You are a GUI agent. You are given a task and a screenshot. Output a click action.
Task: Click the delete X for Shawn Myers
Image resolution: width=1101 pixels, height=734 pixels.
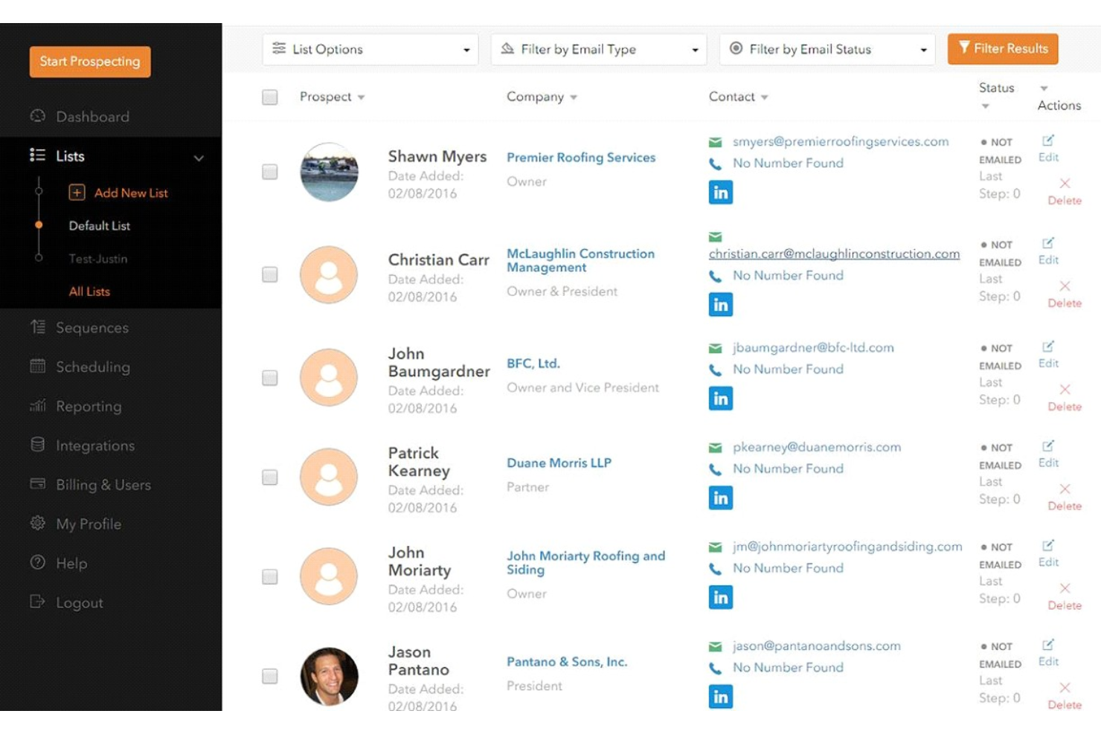click(1065, 183)
